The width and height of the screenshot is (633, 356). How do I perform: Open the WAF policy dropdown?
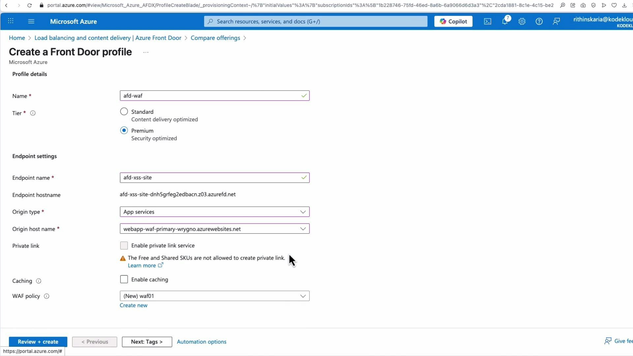pos(303,296)
